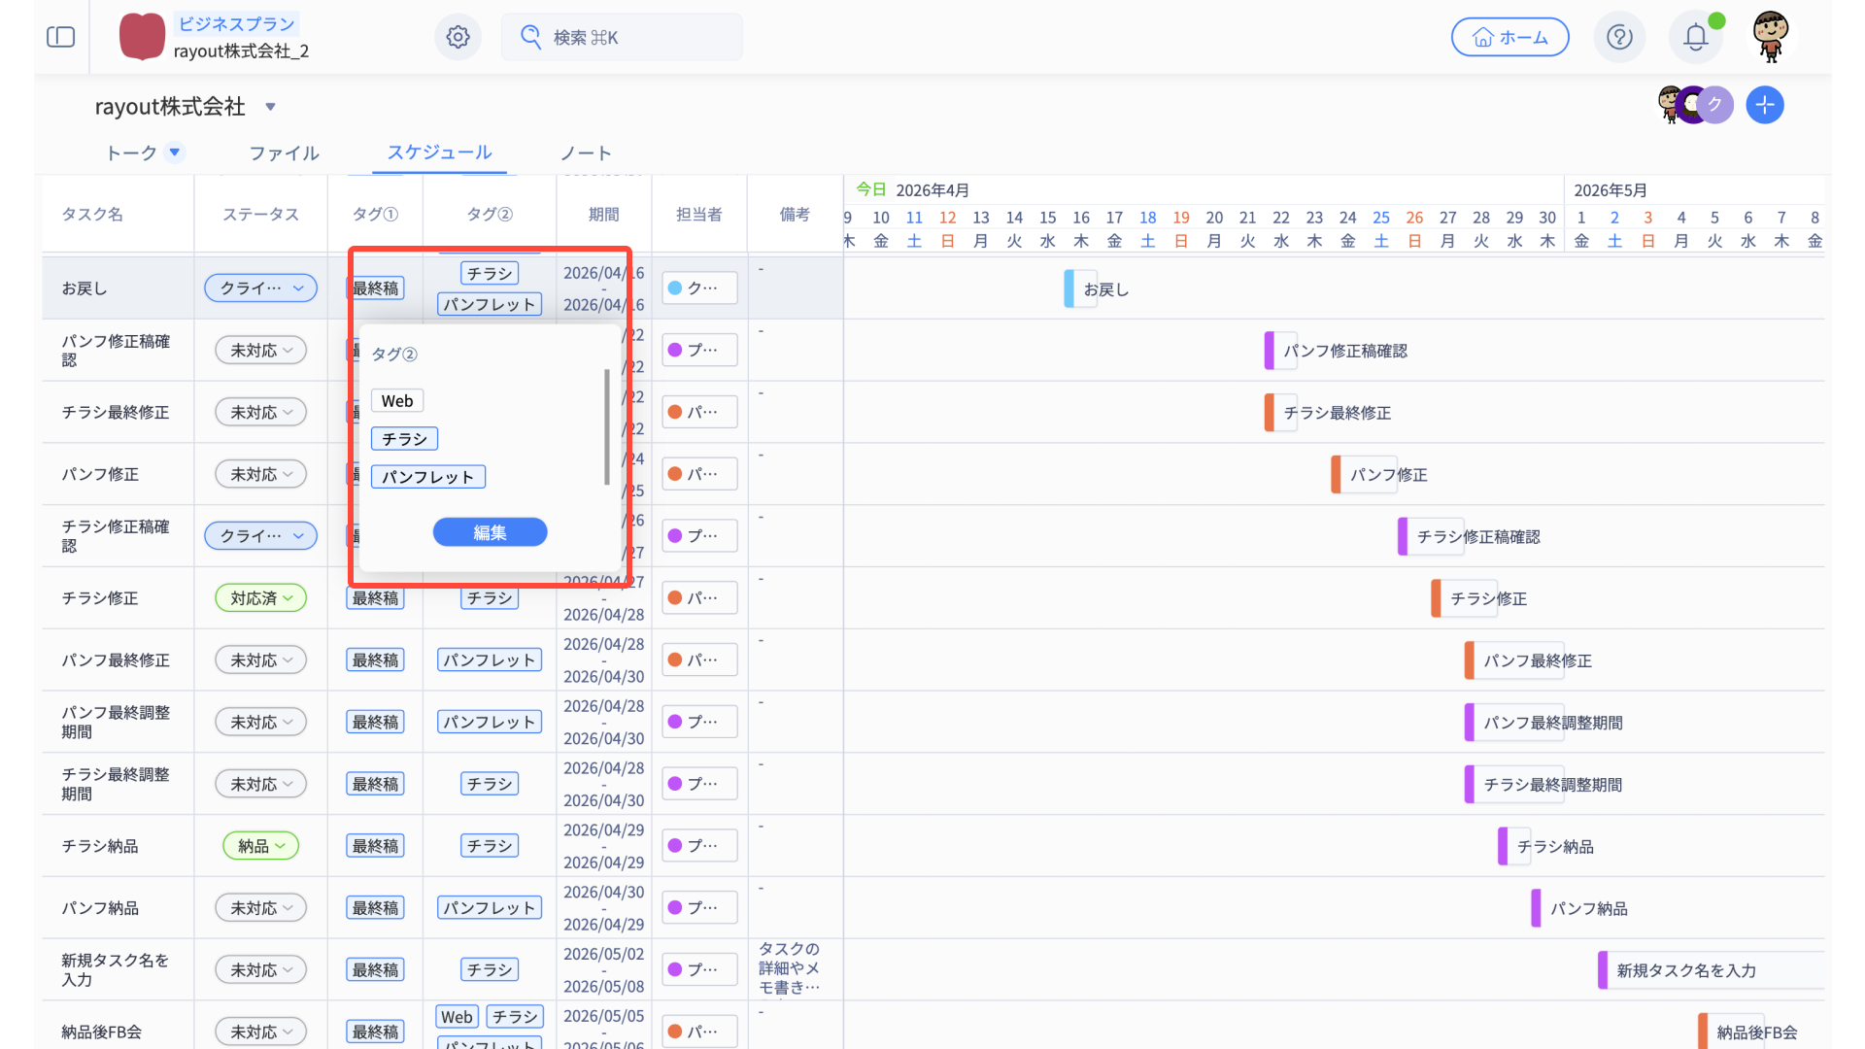Screen dimensions: 1865x1049
Task: Click the 検索 search field
Action: pyautogui.click(x=622, y=37)
